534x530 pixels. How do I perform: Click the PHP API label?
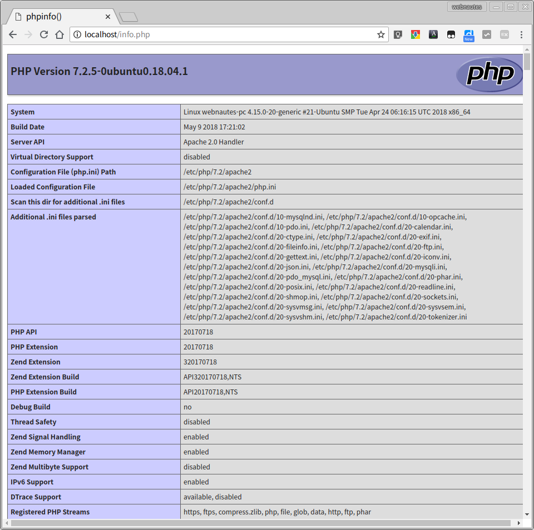point(23,332)
